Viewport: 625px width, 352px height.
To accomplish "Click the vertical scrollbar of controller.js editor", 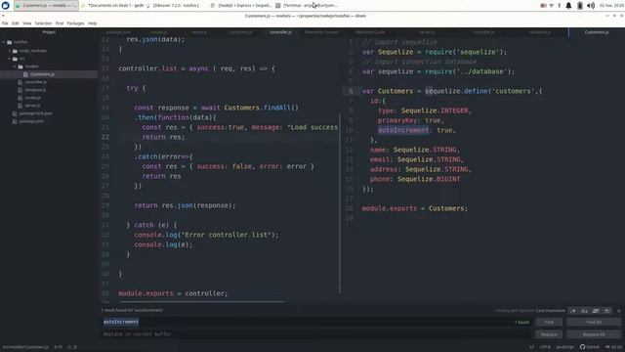I will pyautogui.click(x=340, y=203).
